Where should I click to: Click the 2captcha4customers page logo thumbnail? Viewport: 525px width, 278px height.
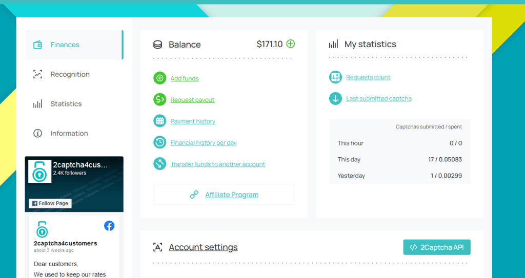click(x=39, y=172)
